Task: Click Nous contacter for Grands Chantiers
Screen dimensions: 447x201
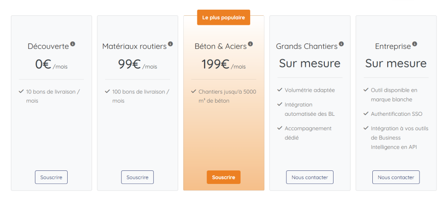Action: click(309, 177)
